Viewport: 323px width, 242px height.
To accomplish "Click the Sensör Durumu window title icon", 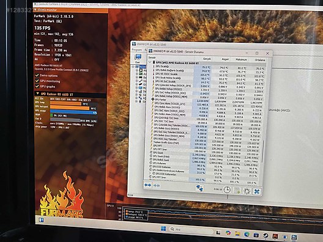I will (150, 51).
